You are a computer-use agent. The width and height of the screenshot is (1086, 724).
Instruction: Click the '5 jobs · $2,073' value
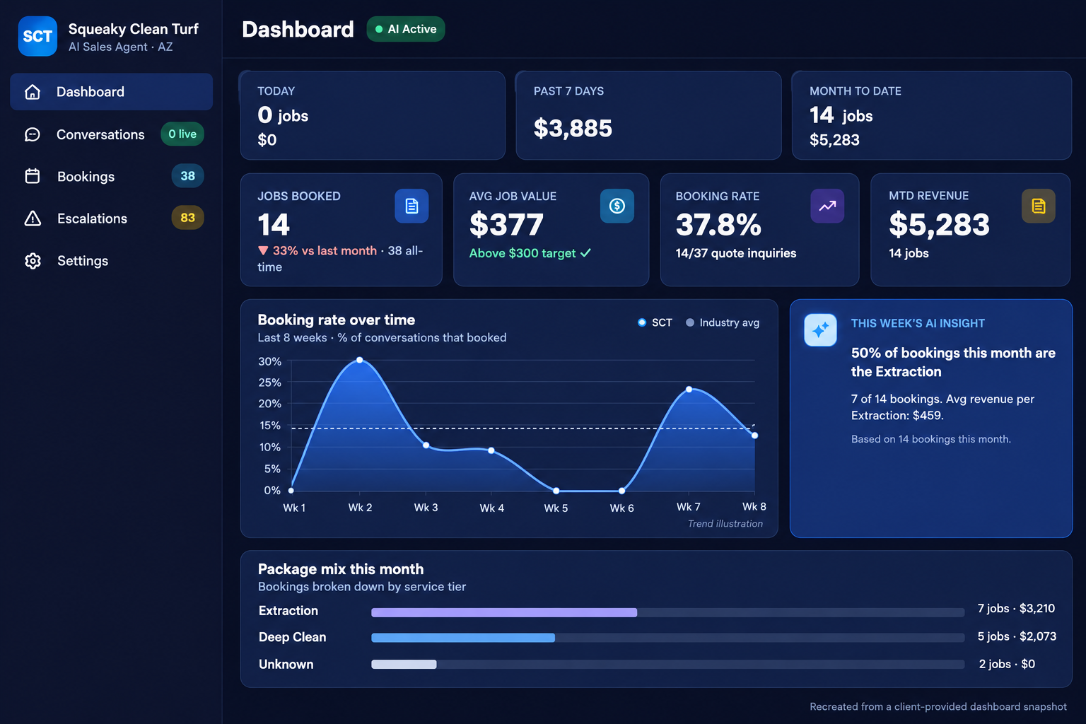click(1017, 636)
